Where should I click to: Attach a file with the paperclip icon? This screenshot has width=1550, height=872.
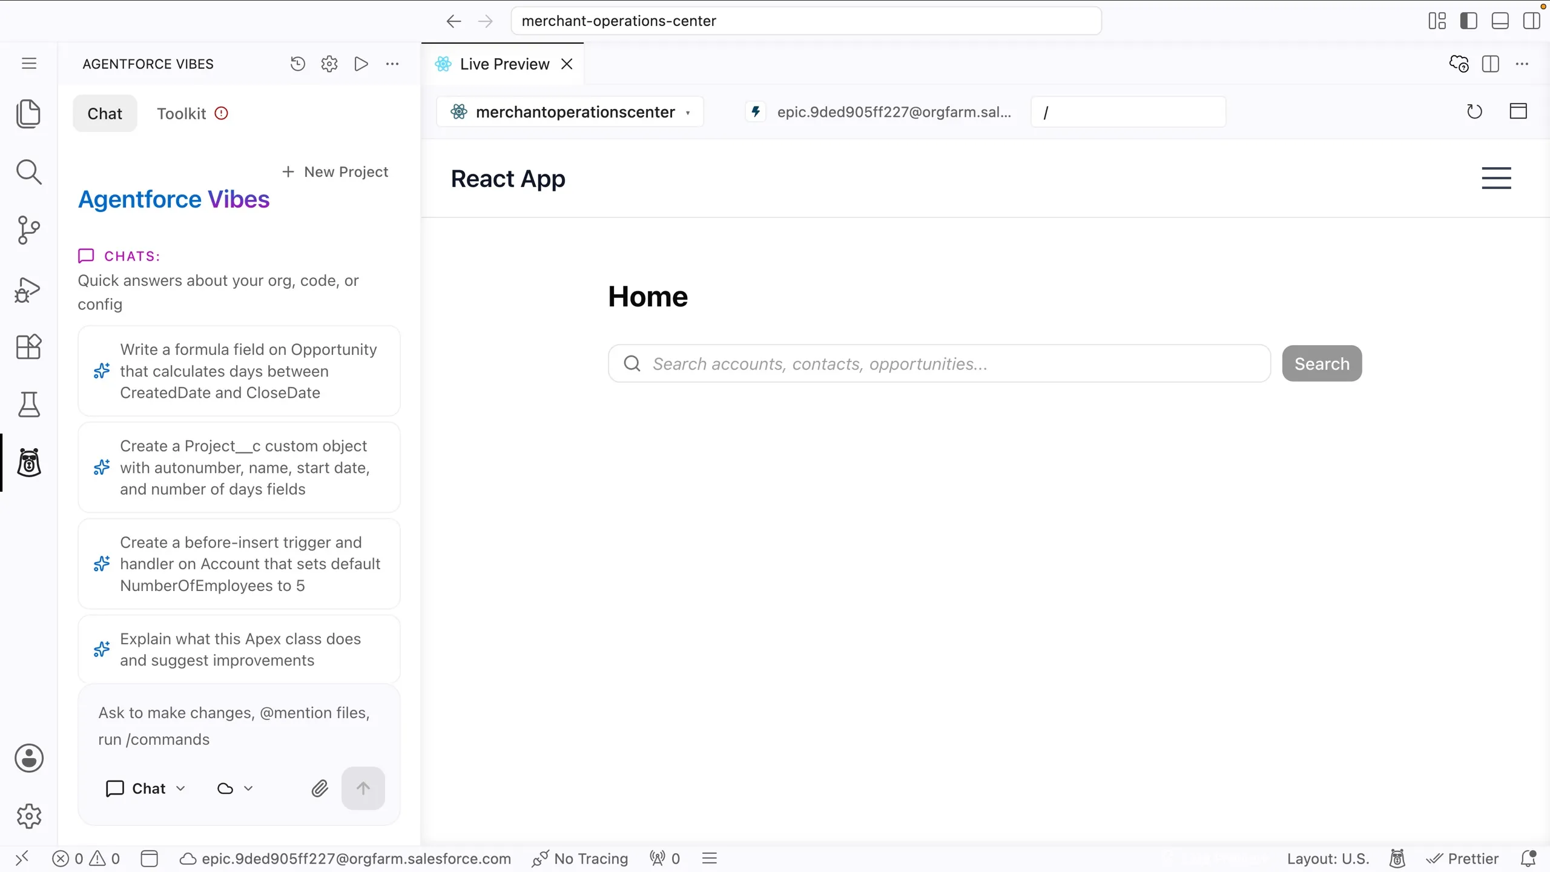[320, 788]
